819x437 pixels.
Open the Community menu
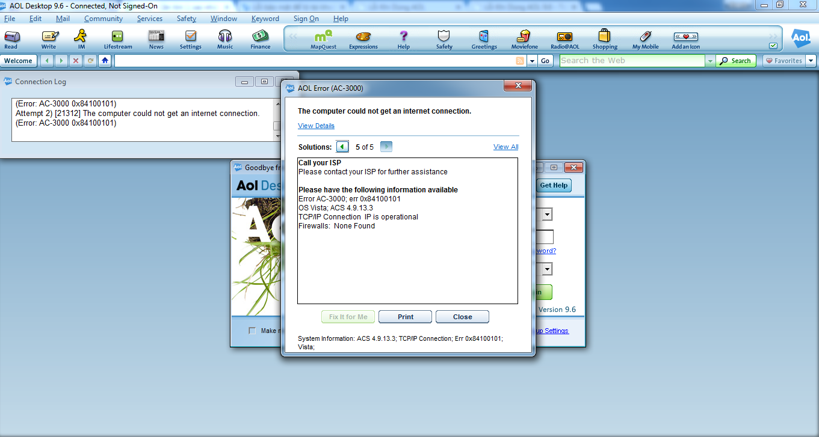pos(104,19)
